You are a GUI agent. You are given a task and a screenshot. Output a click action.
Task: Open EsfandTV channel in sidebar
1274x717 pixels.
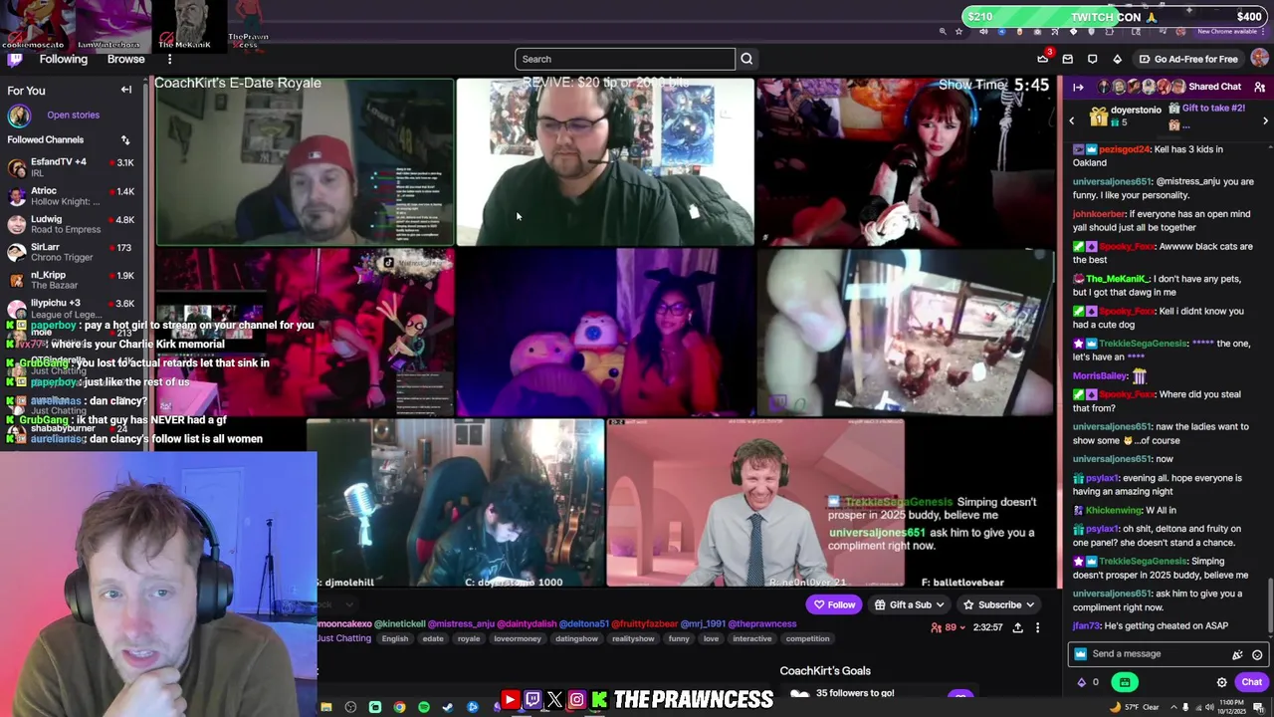[70, 167]
